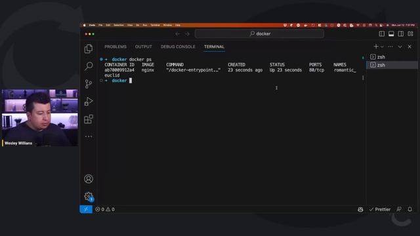
Task: Open the Source Control view
Action: tap(89, 84)
